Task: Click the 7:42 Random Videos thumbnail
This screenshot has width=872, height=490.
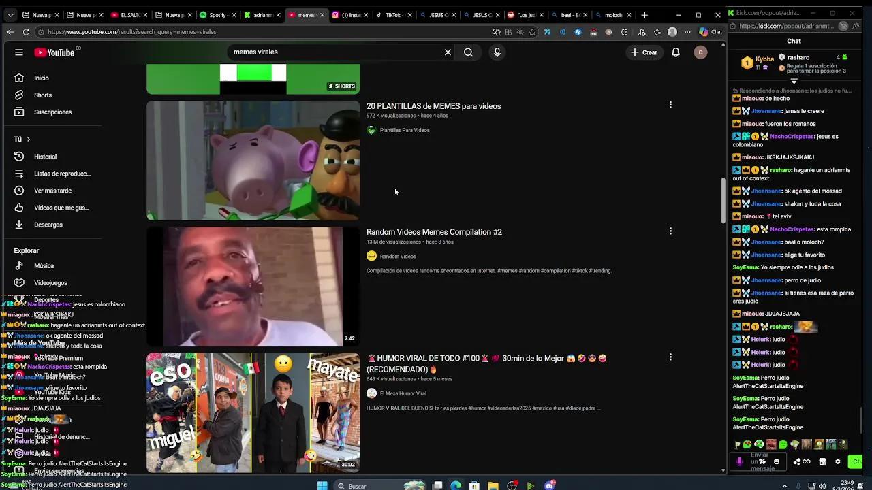Action: [x=253, y=287]
